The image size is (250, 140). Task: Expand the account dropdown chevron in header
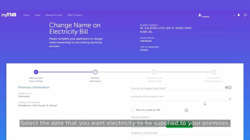tap(234, 15)
